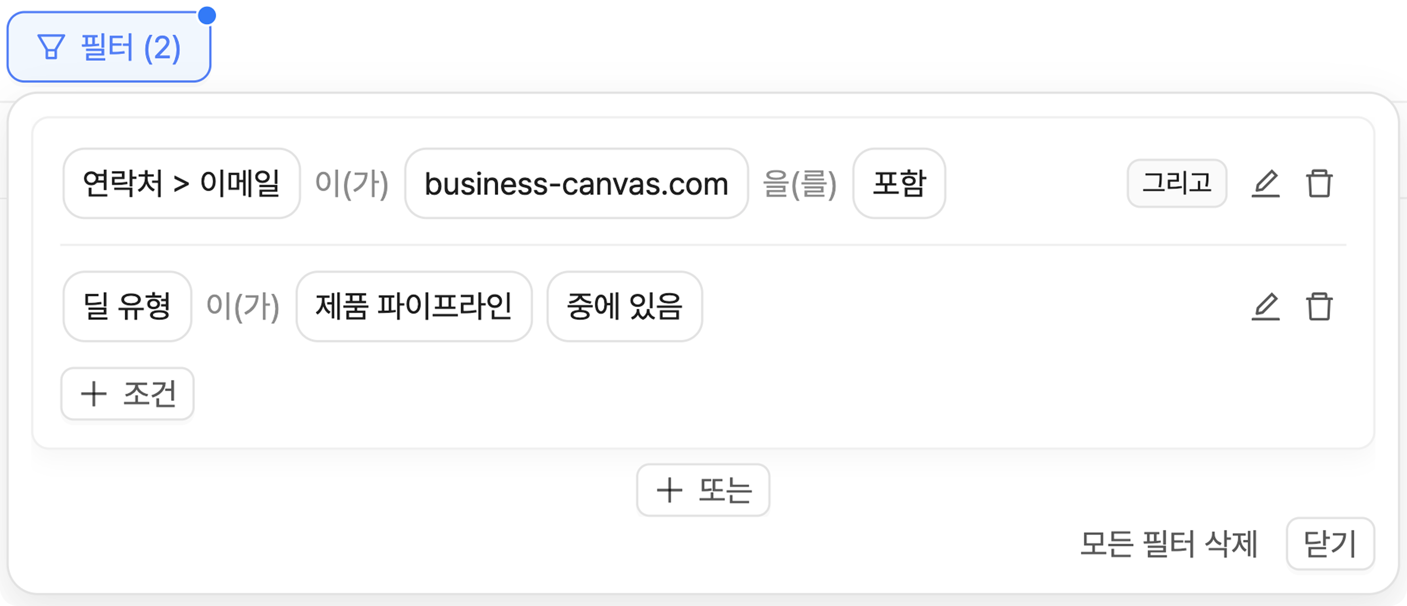The height and width of the screenshot is (606, 1407).
Task: Add a 또는 (OR) filter group
Action: click(x=703, y=490)
